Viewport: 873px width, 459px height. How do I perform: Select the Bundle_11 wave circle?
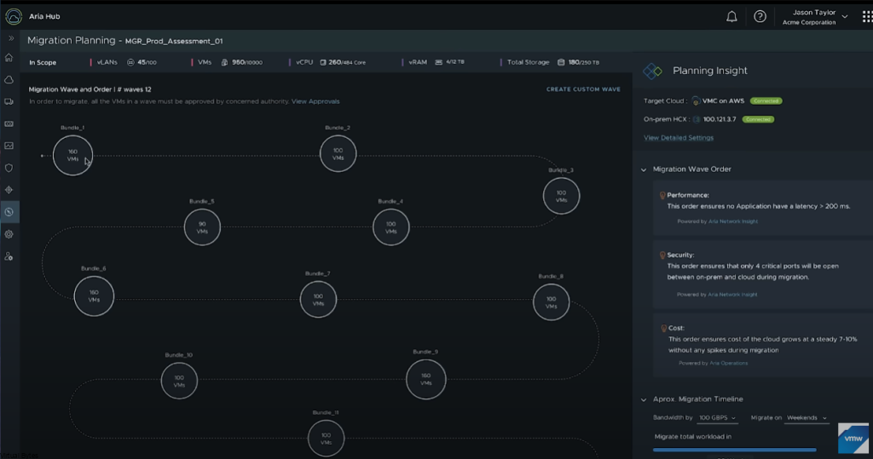[326, 439]
